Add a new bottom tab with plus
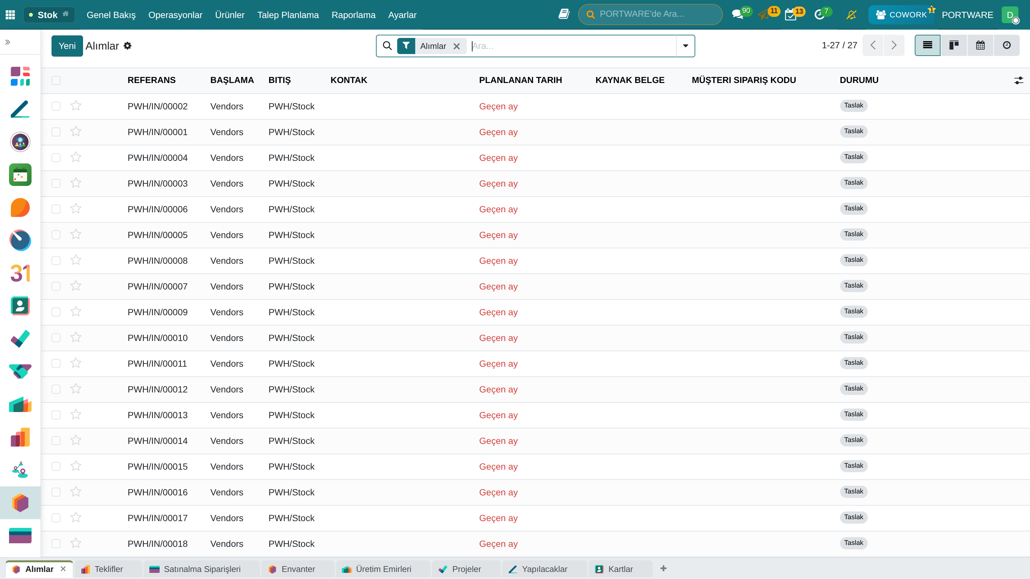Viewport: 1030px width, 579px height. [663, 568]
